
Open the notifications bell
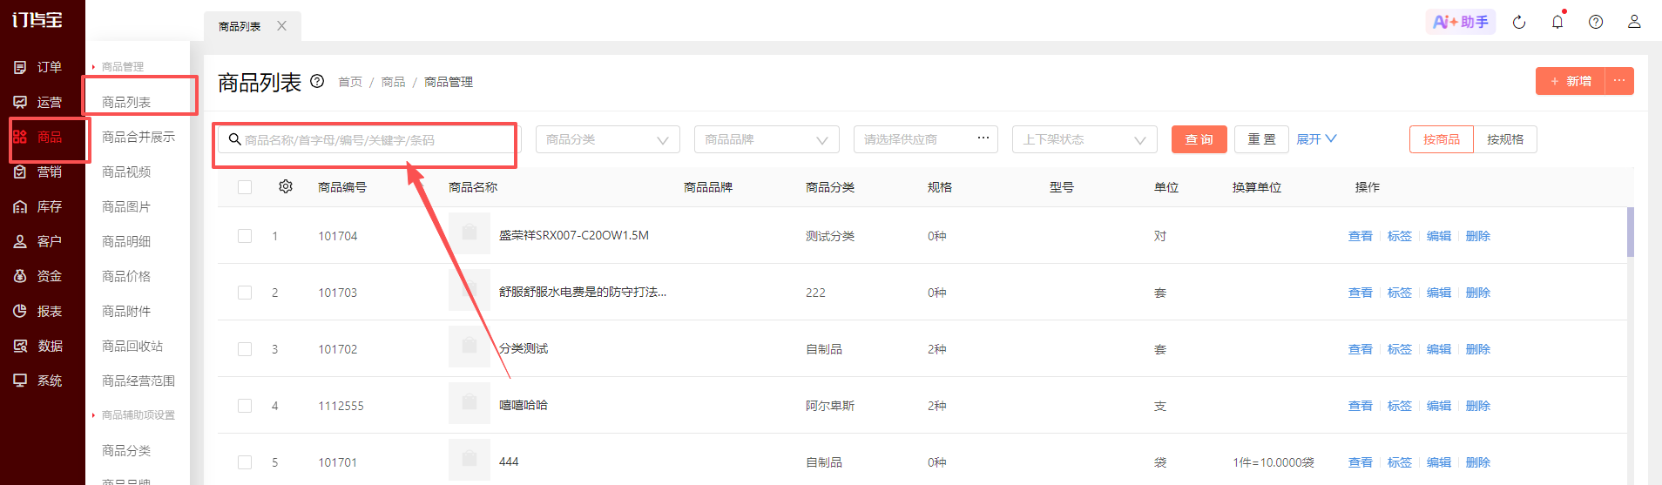click(1557, 22)
